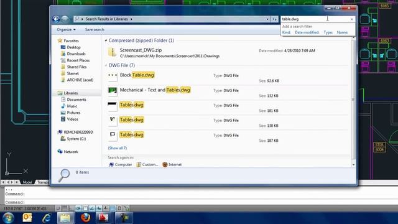Screen dimensions: 398x224
Task: Click the Mechanical - Text and Tables.dwg thumbnail
Action: pyautogui.click(x=113, y=91)
